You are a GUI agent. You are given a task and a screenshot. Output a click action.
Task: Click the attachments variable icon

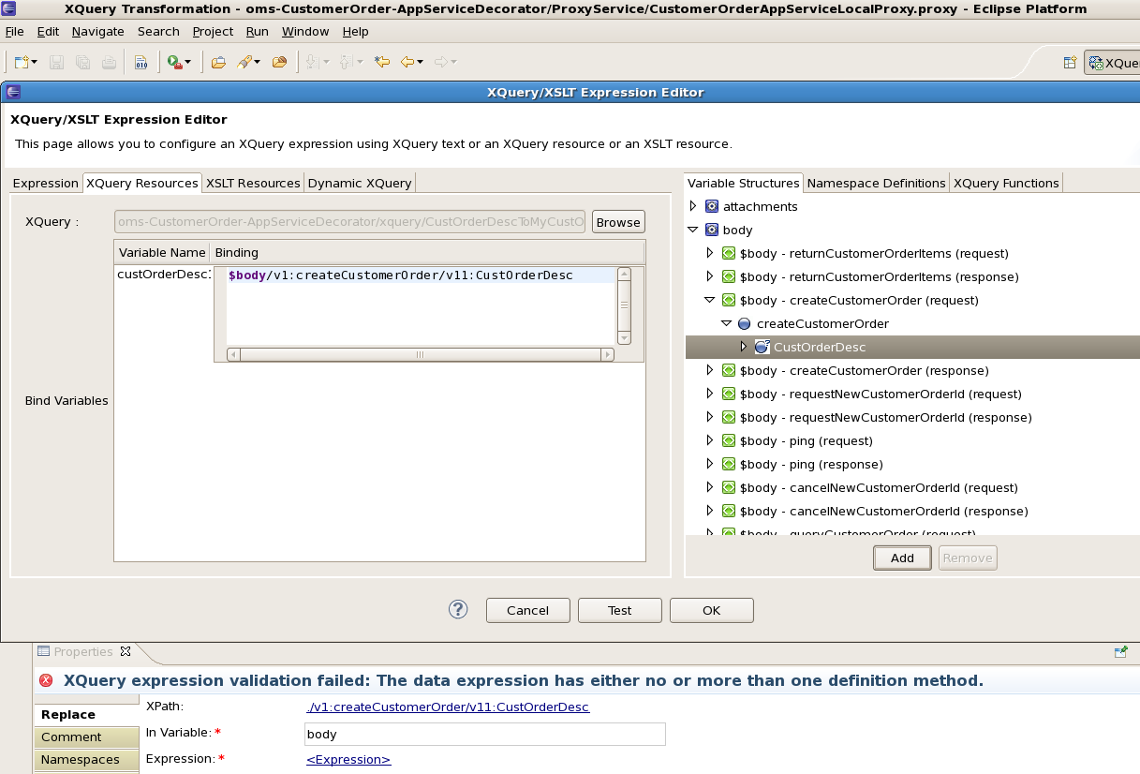pyautogui.click(x=712, y=206)
